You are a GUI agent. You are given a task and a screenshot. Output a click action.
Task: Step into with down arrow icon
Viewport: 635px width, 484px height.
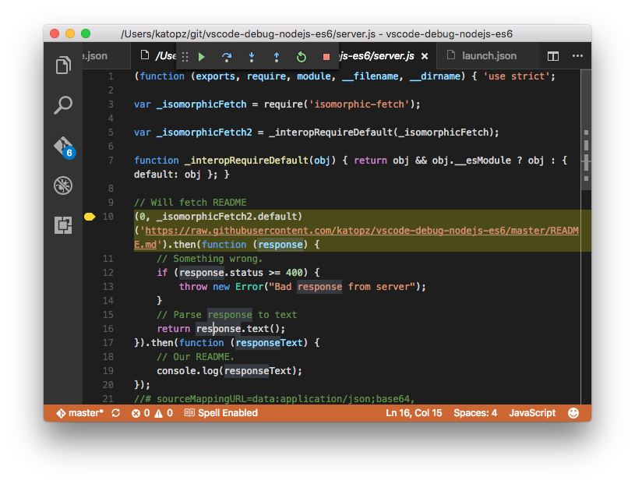click(252, 57)
